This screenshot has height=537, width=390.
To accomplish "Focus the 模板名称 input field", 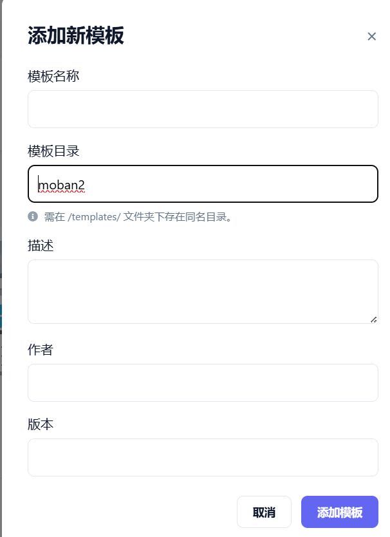I will 203,109.
